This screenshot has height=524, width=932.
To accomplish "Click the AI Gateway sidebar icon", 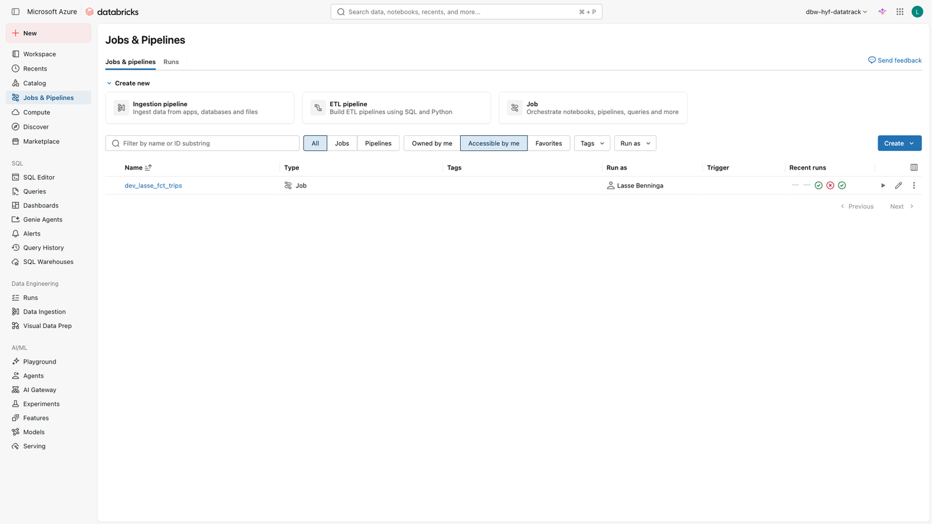I will [x=16, y=390].
